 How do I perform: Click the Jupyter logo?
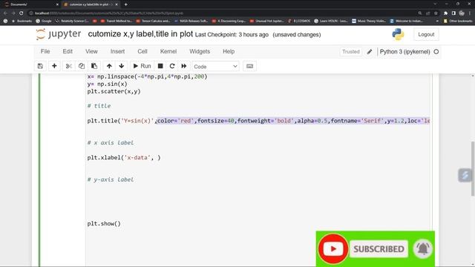click(x=59, y=34)
